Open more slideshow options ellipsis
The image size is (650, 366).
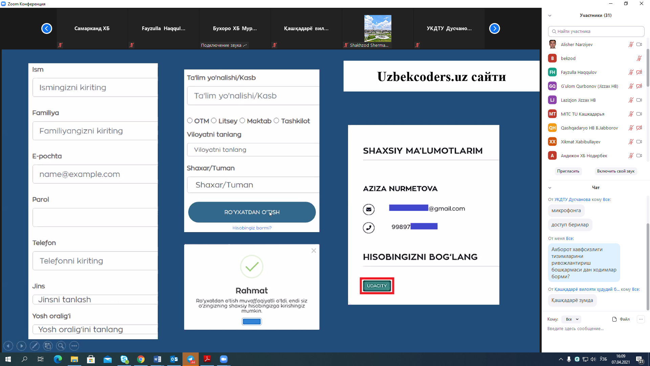74,346
